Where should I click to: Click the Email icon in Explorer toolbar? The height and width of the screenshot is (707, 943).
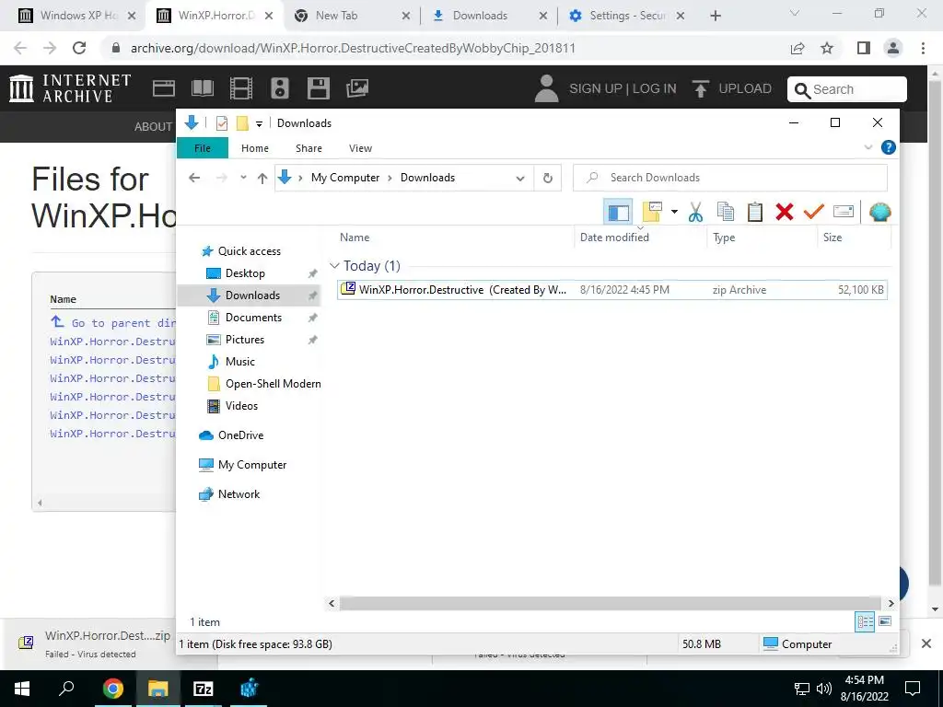(x=844, y=212)
